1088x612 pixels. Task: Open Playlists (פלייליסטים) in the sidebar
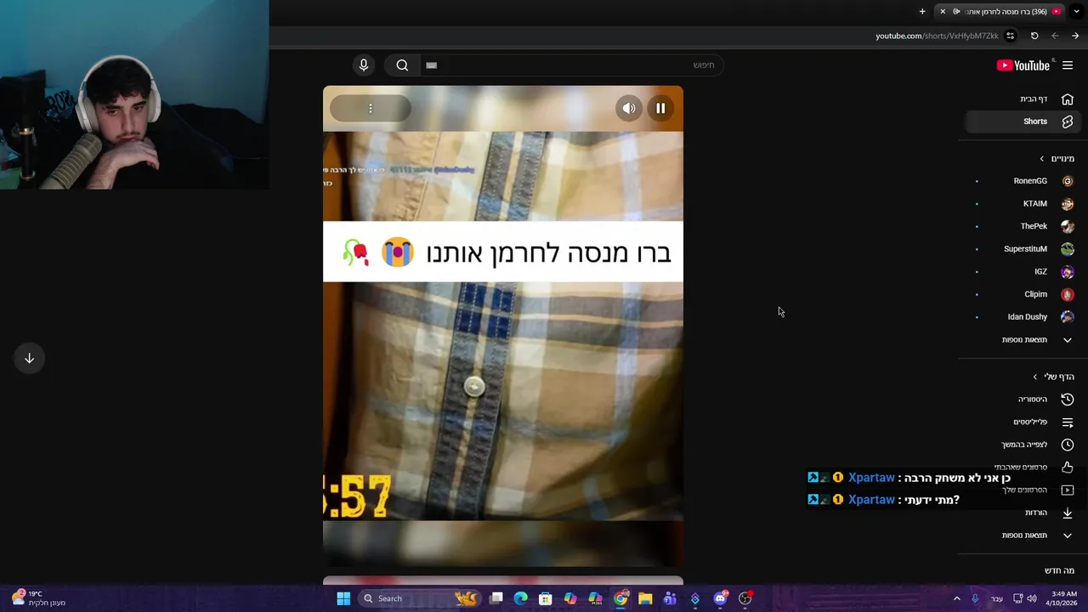(1023, 422)
